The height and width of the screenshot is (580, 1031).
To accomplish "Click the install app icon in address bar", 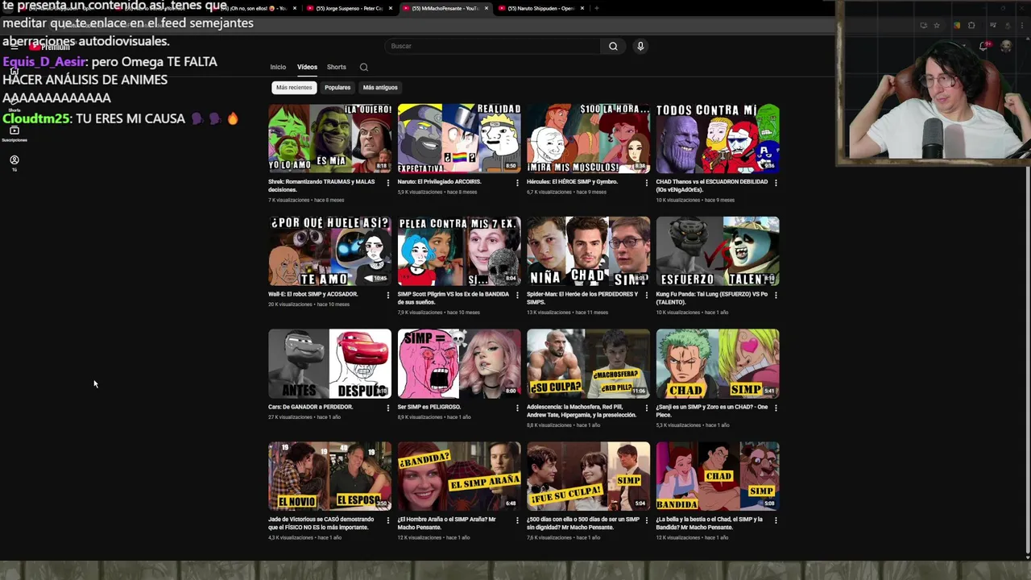I will pyautogui.click(x=923, y=25).
